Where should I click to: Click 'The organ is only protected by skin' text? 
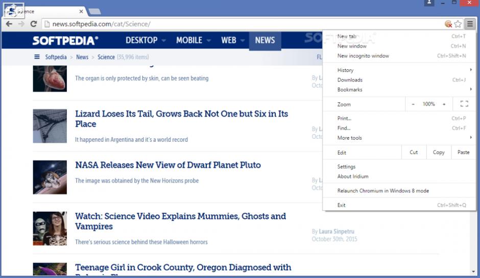142,78
